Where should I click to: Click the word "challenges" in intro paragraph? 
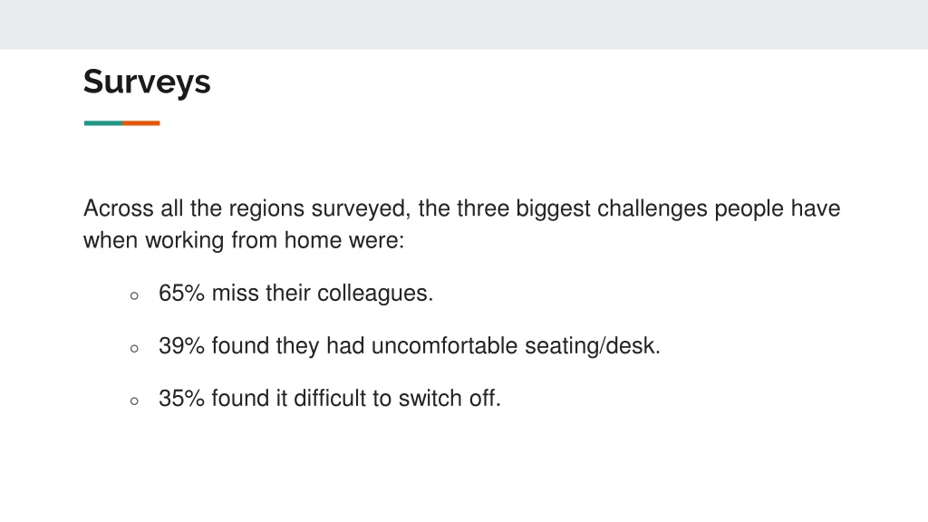tap(652, 209)
